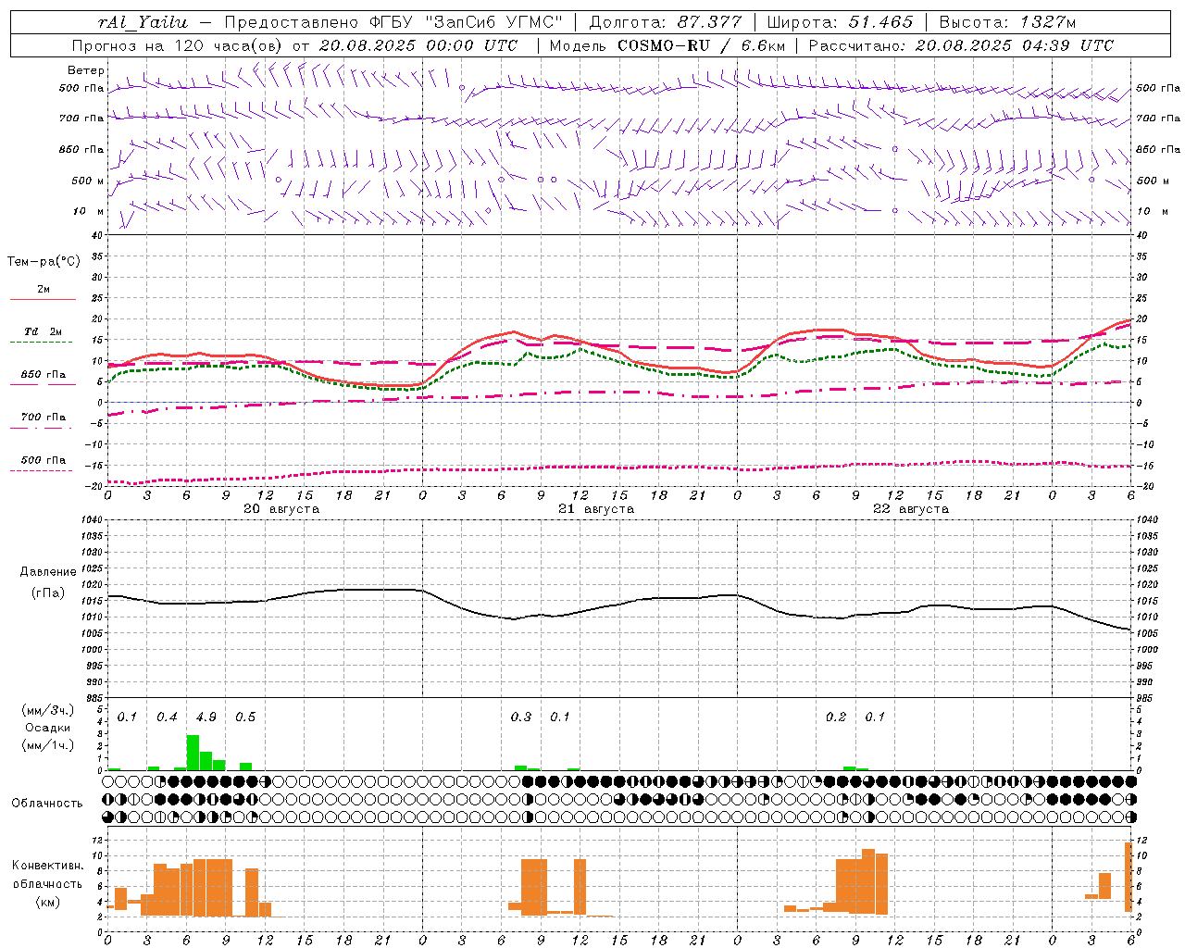Viewport: 1185px width, 948px height.
Task: Select left 500 гПа wind level label
Action: click(81, 88)
